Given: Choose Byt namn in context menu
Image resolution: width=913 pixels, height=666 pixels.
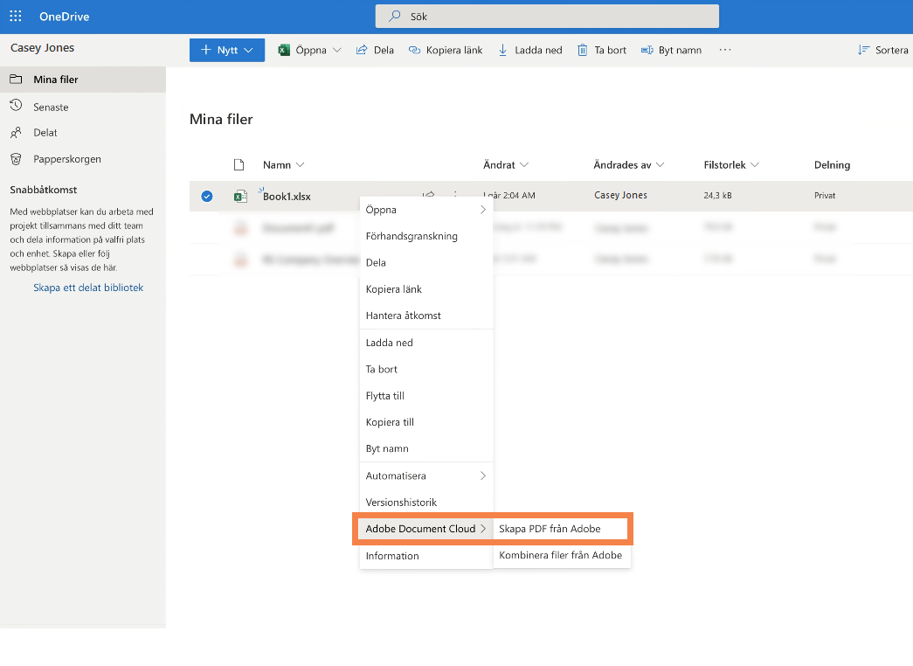Looking at the screenshot, I should point(426,448).
